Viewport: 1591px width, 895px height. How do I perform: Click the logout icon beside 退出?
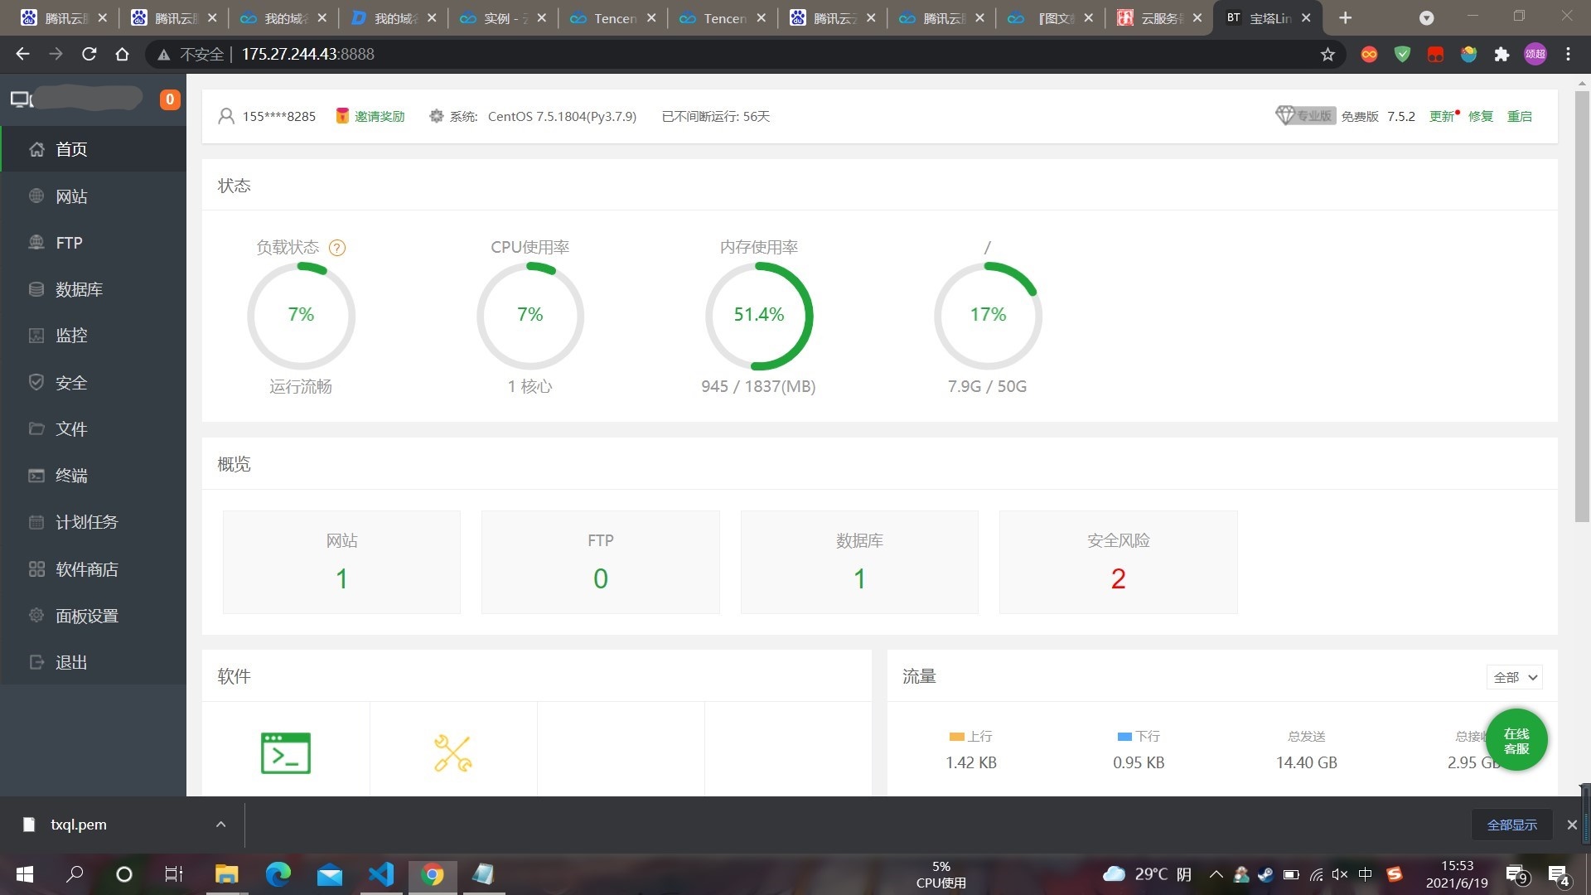click(x=36, y=662)
